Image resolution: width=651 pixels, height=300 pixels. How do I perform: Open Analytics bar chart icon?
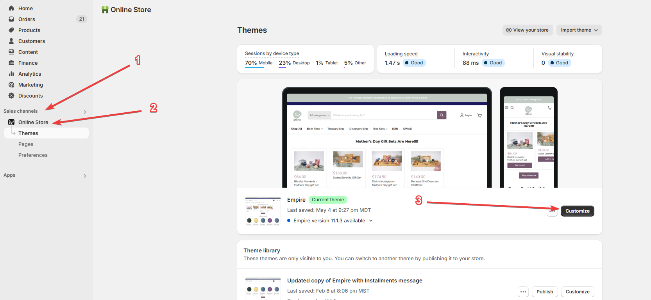[x=11, y=74]
